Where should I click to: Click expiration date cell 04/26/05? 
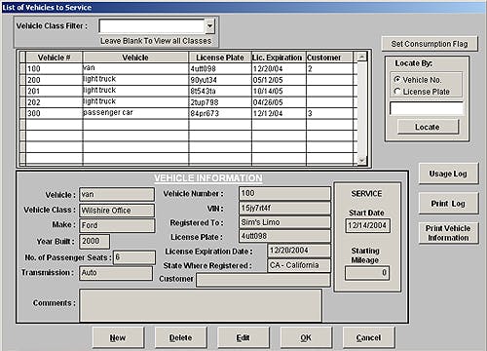click(x=279, y=102)
